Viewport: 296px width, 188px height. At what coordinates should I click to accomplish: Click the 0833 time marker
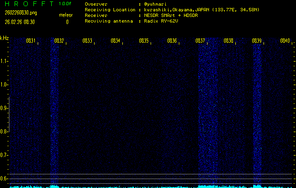pos(87,41)
